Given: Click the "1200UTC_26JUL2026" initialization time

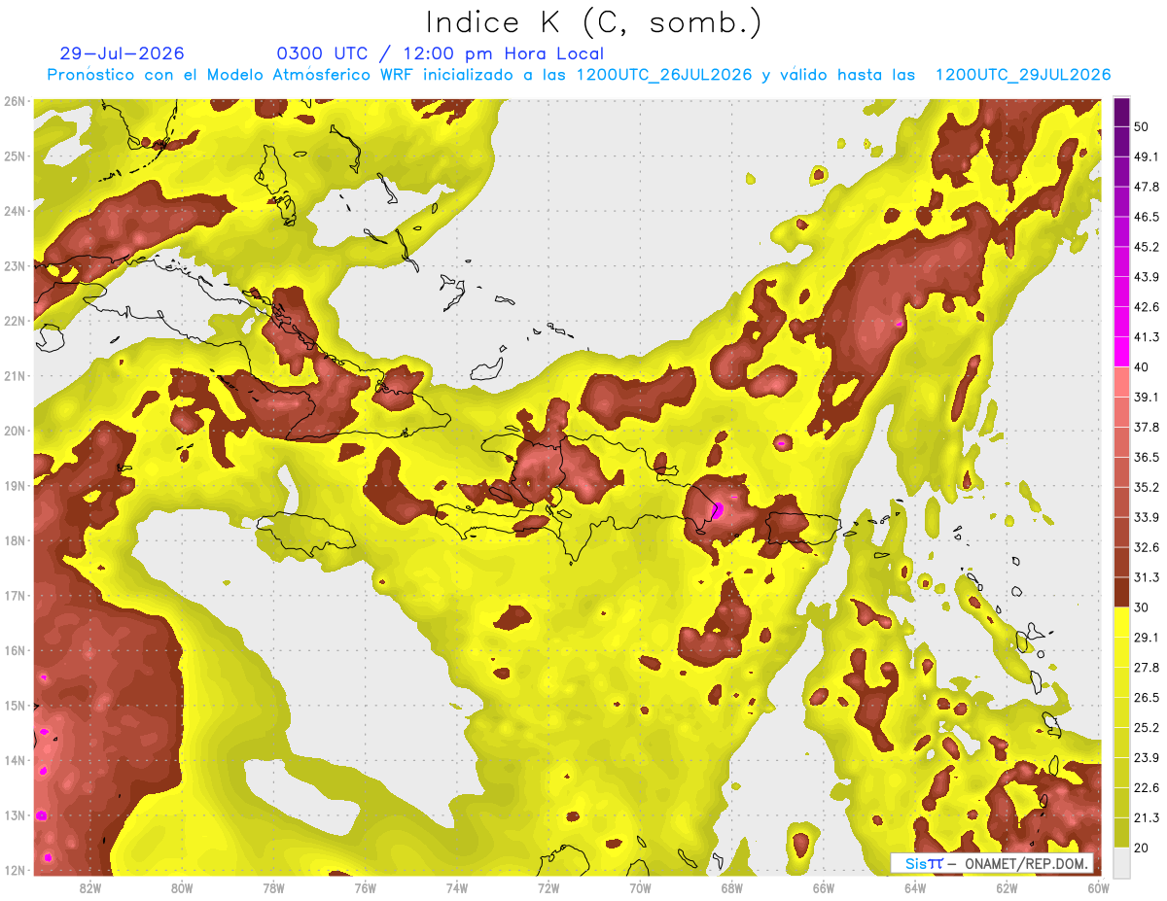Looking at the screenshot, I should [x=664, y=75].
